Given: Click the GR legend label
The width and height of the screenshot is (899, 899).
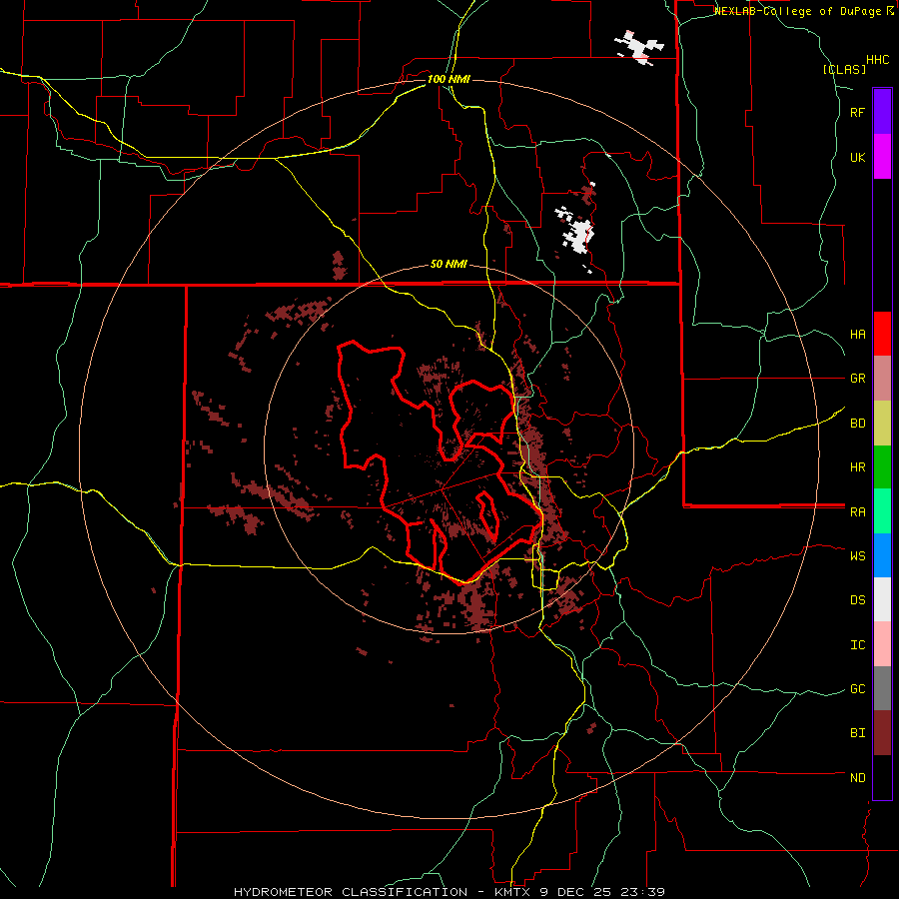Looking at the screenshot, I should click(857, 379).
